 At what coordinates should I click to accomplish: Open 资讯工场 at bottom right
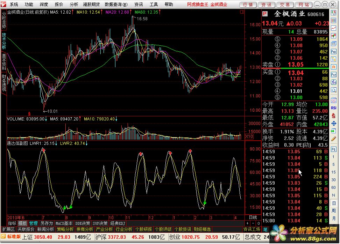point(252,229)
